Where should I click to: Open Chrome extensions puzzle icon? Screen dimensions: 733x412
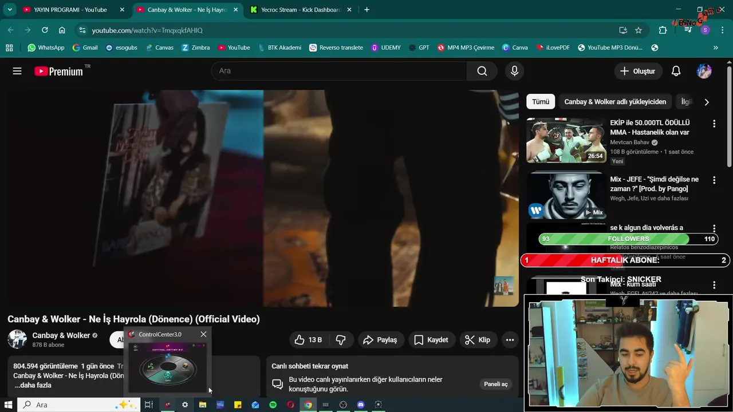663,30
